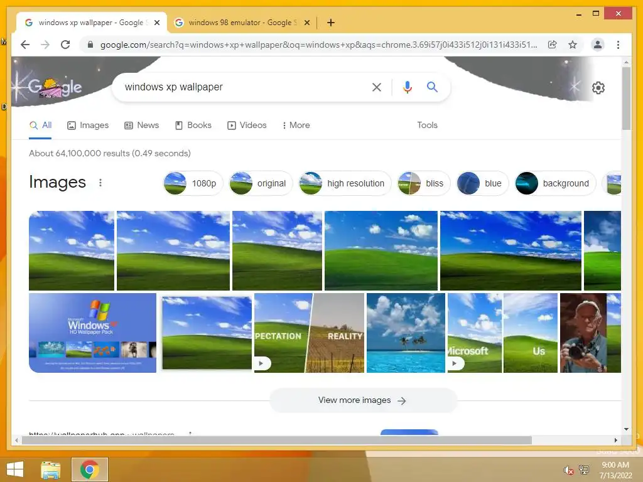The width and height of the screenshot is (643, 482).
Task: Filter images by high resolution chip
Action: tap(345, 183)
